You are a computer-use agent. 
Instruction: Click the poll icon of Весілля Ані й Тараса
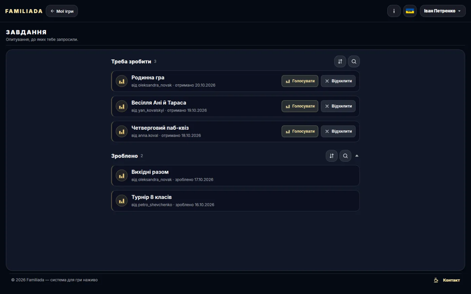pyautogui.click(x=122, y=107)
